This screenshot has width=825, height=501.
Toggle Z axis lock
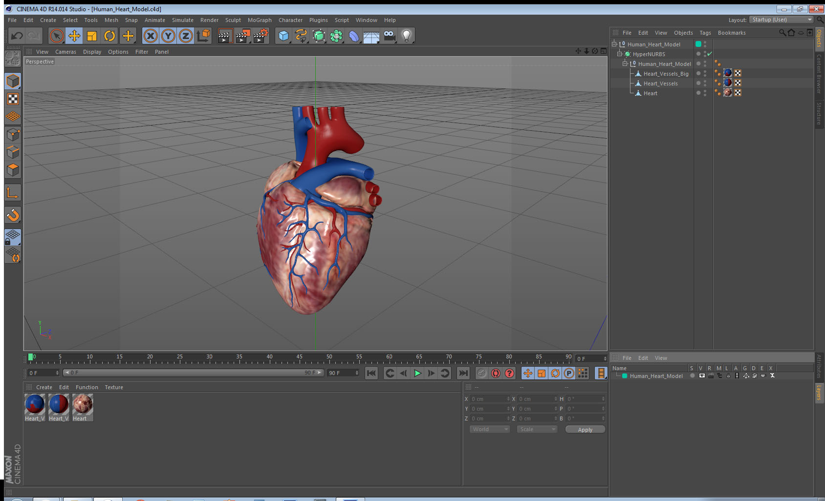186,36
